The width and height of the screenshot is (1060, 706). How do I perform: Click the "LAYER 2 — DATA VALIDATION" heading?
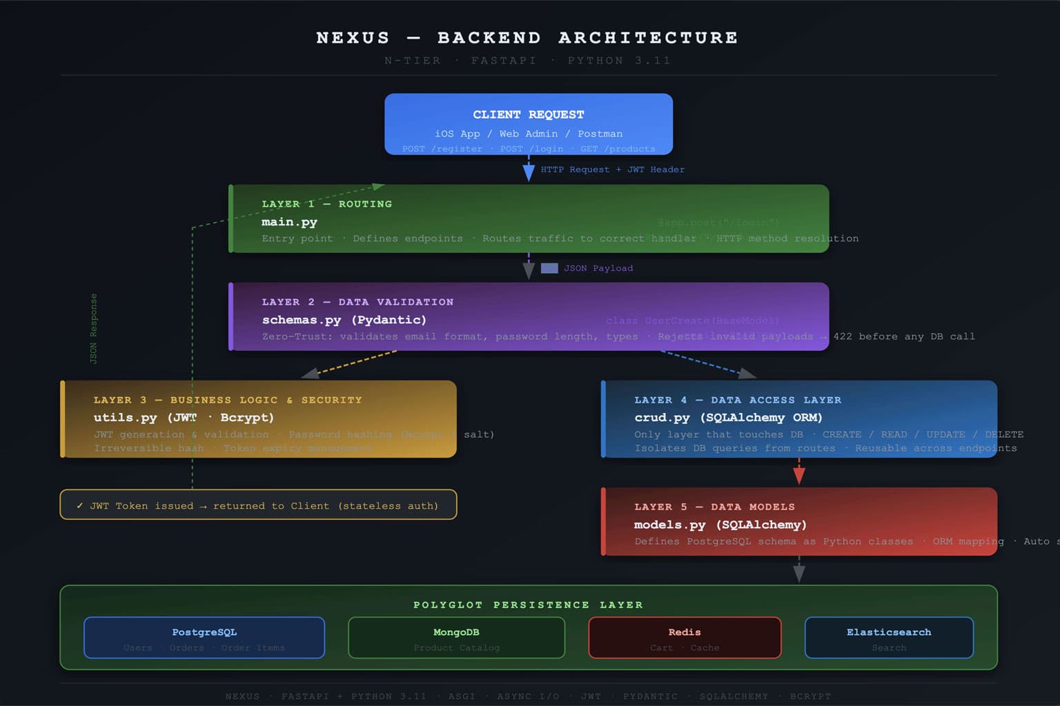click(357, 302)
